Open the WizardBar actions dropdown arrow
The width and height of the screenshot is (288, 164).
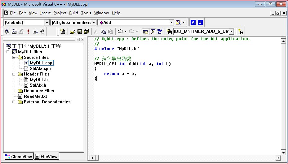[184, 22]
